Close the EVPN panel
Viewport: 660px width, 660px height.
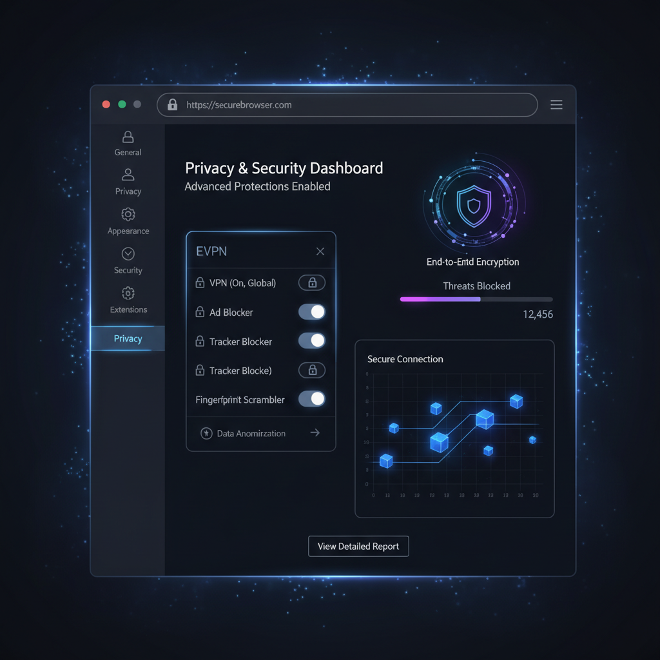click(x=320, y=251)
